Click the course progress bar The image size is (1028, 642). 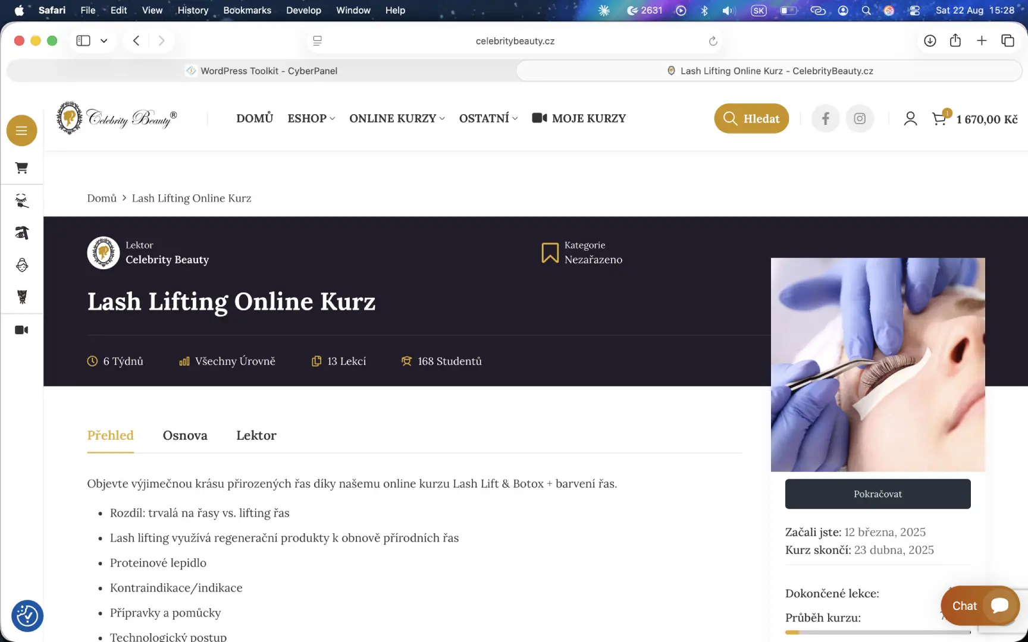tap(877, 632)
